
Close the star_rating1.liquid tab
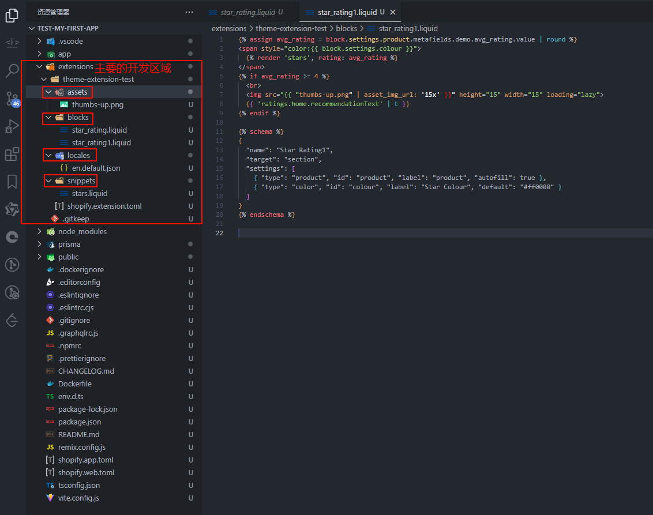[x=393, y=12]
